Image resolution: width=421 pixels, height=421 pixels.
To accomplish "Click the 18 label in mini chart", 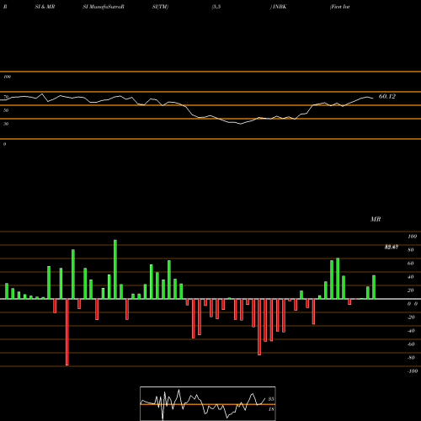I will coord(271,409).
